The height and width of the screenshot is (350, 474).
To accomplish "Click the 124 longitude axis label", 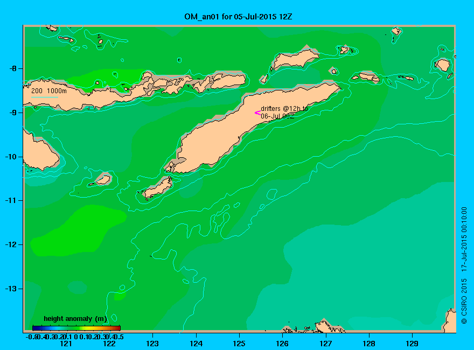I will coord(196,344).
